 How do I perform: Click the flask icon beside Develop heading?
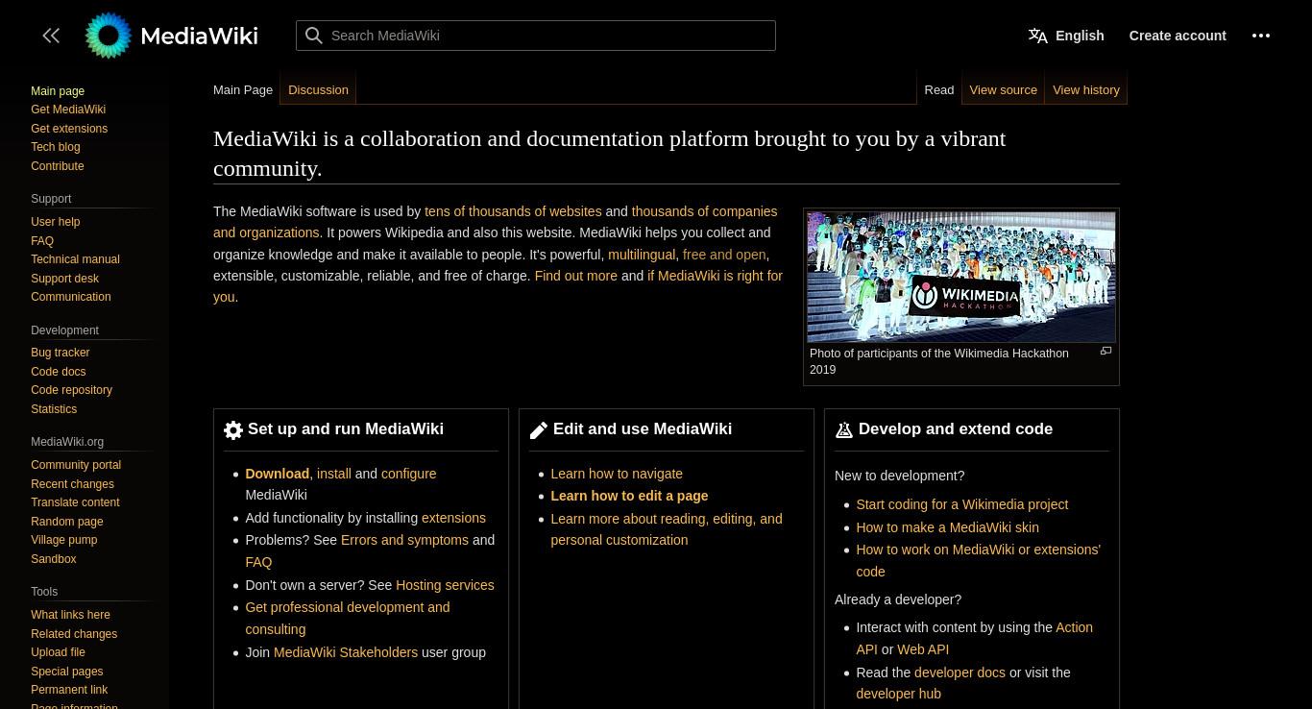point(844,430)
